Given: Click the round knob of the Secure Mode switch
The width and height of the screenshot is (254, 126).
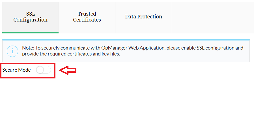Looking at the screenshot, I should tap(40, 70).
